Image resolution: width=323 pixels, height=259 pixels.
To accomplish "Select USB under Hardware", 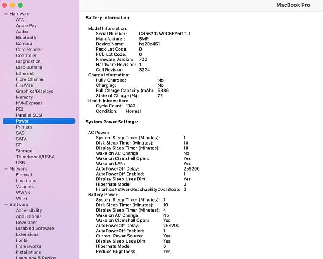I will [20, 163].
